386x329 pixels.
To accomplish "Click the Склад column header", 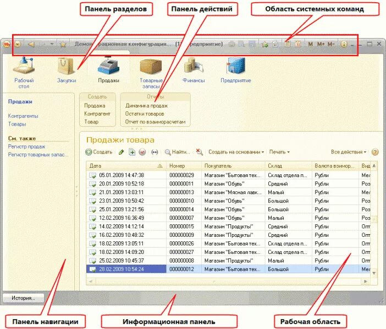I will pos(288,166).
